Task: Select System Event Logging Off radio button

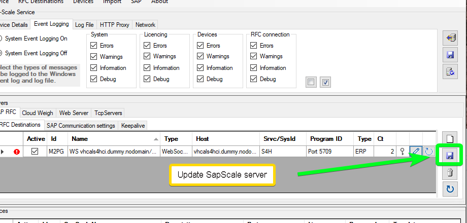Action: 2,53
